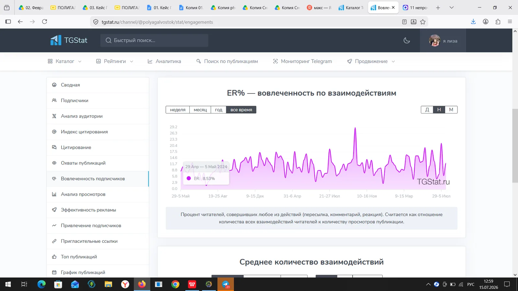Show hidden system tray icons
518x291 pixels.
pos(428,284)
